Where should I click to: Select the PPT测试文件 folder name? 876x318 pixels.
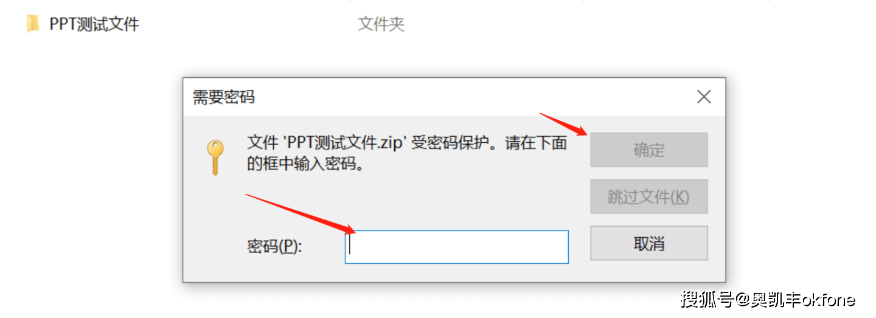pos(94,24)
